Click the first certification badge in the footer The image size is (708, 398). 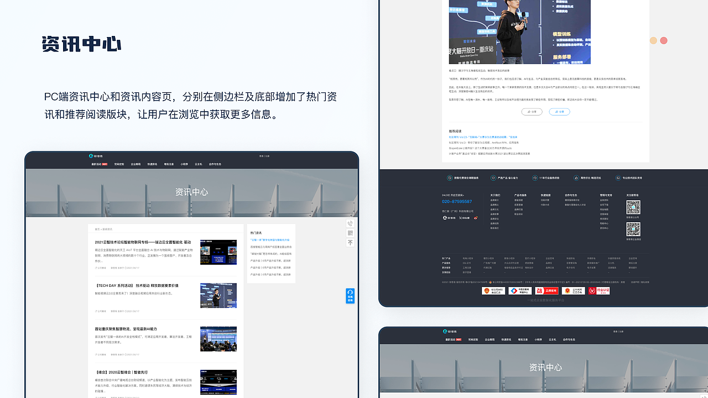[493, 291]
